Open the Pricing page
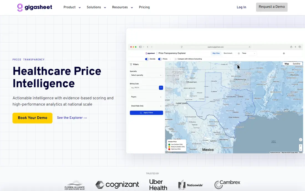This screenshot has width=305, height=191. tap(144, 7)
